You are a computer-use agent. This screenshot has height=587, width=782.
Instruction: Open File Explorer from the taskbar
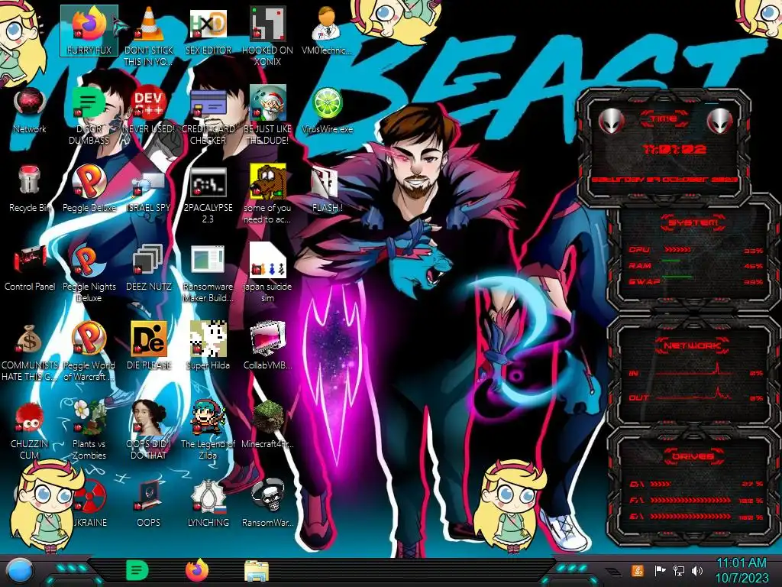point(257,572)
